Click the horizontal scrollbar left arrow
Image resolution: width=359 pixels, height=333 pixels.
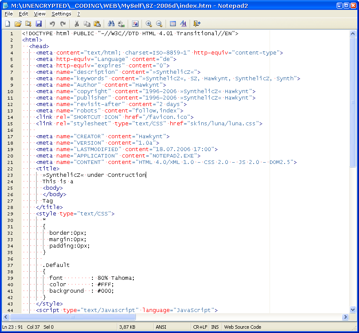point(6,317)
